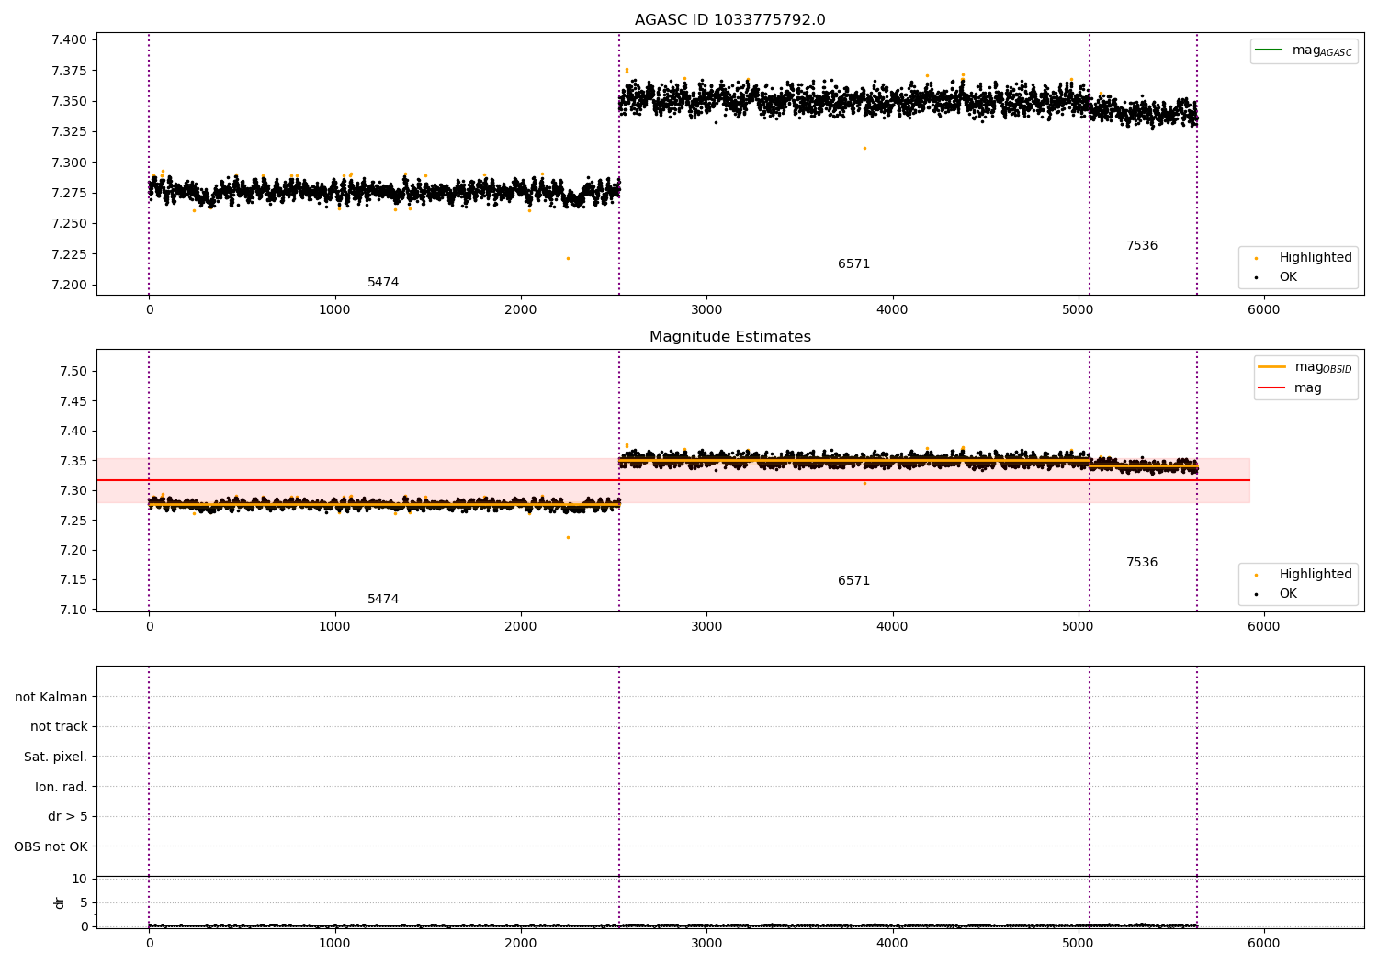1378x964 pixels.
Task: Click the title 'AGASC ID 1033775792.0'
Action: tap(729, 20)
